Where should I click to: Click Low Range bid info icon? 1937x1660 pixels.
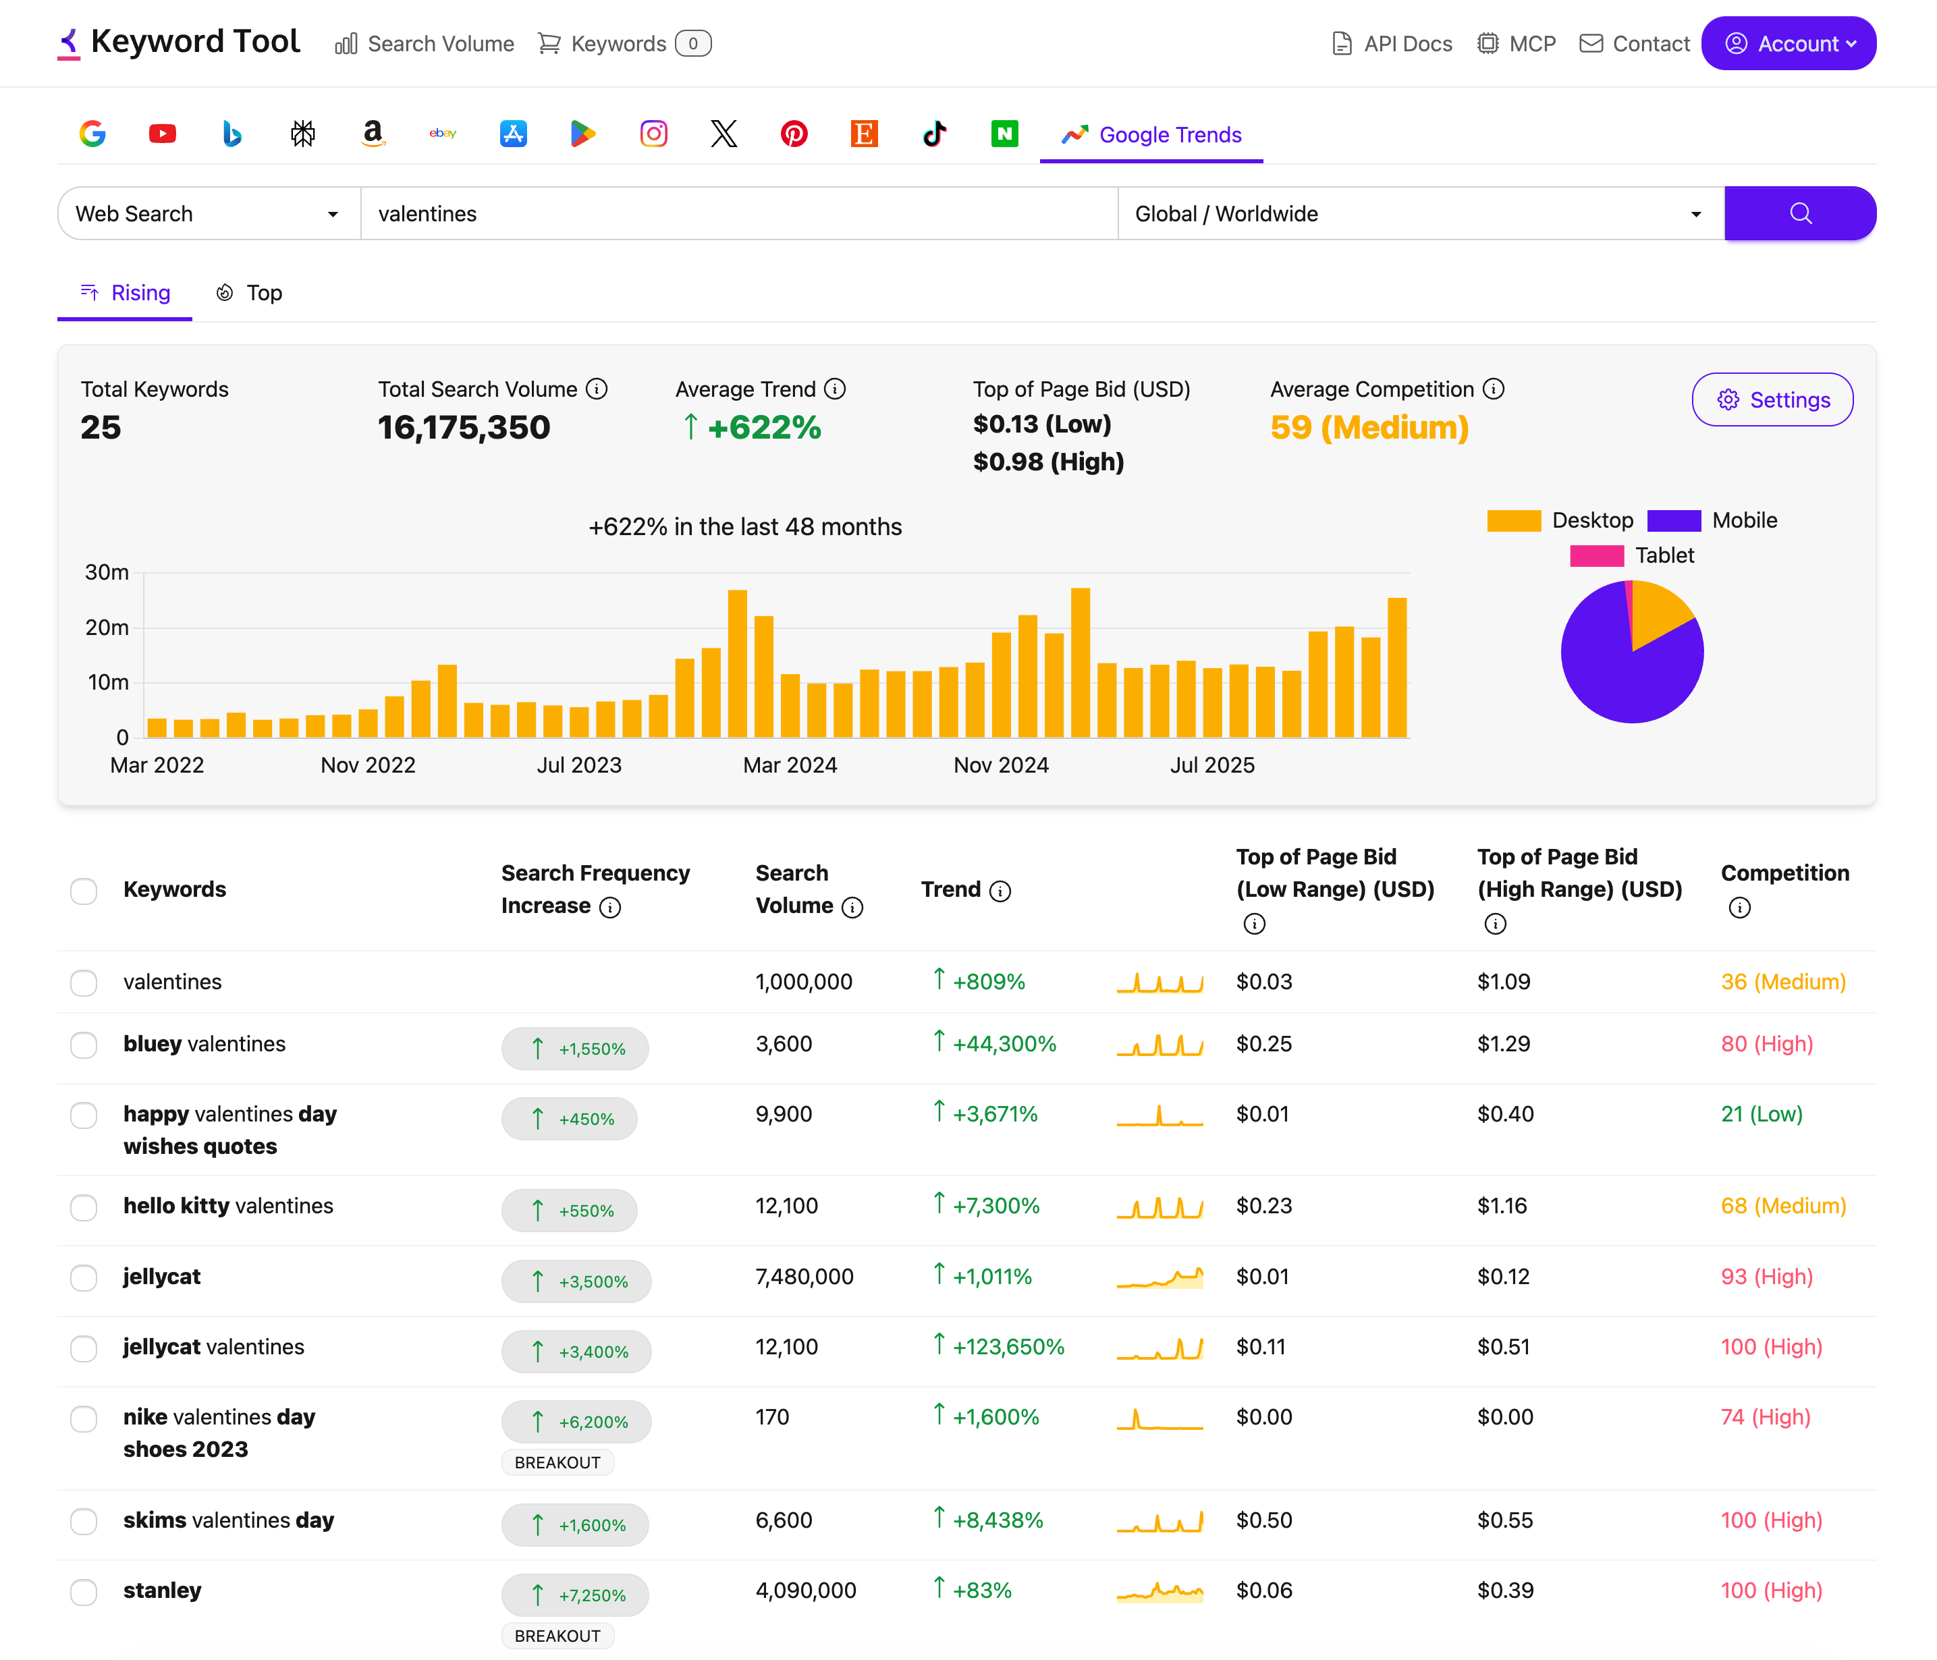point(1255,924)
